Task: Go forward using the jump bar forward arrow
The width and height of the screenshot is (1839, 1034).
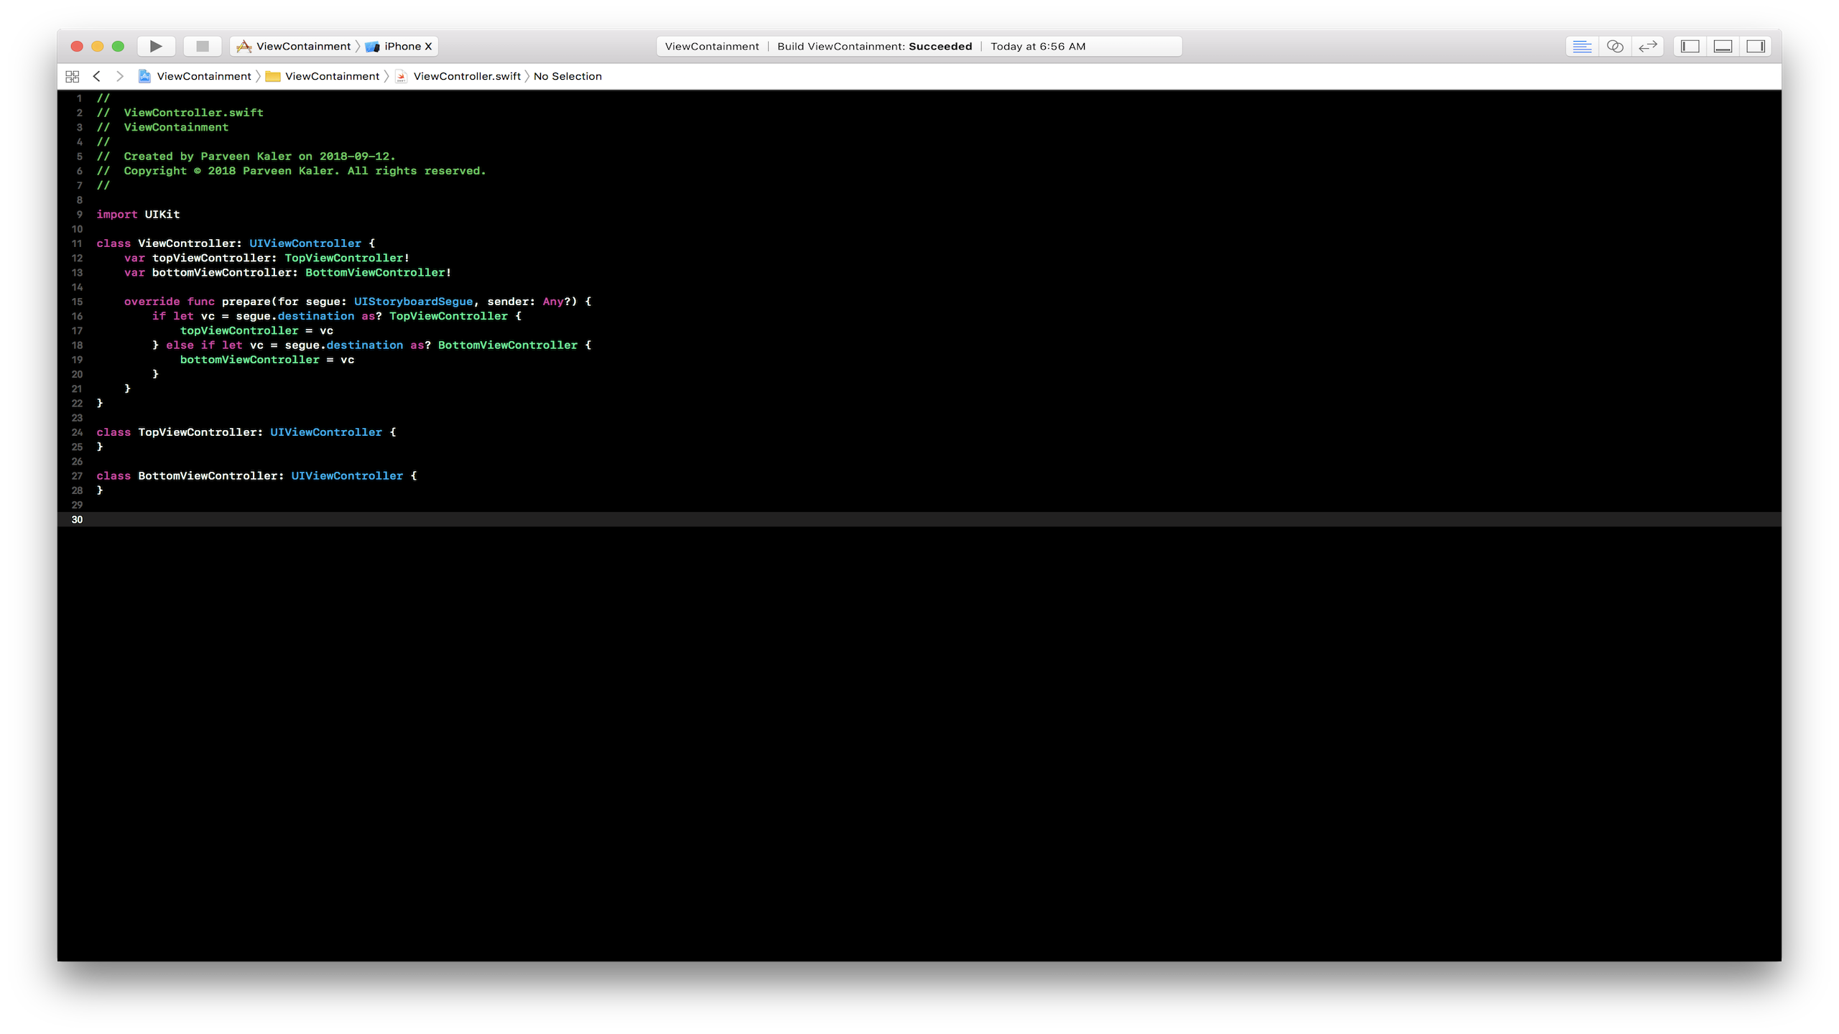Action: coord(119,76)
